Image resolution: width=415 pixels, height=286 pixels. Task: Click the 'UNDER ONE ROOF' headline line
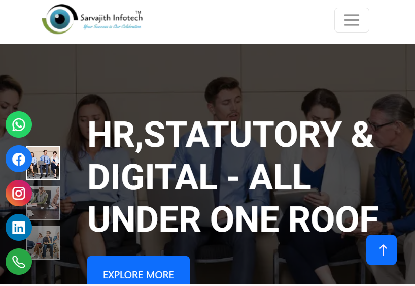[233, 219]
